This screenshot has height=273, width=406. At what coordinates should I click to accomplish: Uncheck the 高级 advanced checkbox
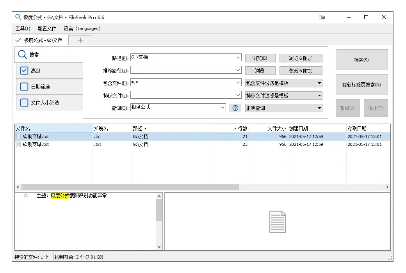[24, 71]
